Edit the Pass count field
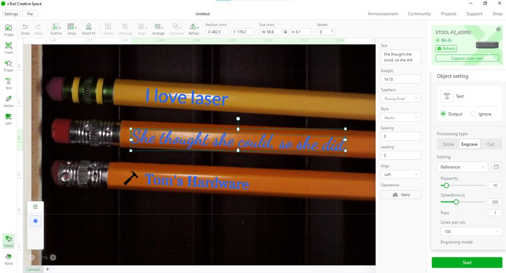The width and height of the screenshot is (506, 273). [x=495, y=212]
